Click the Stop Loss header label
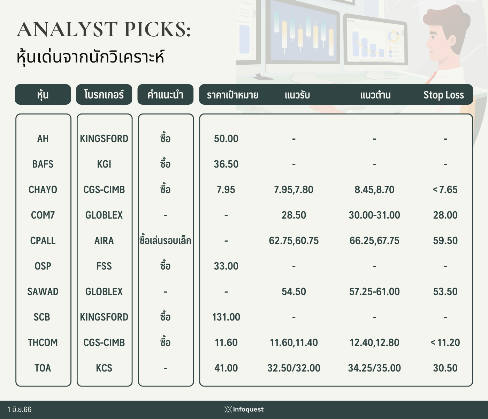488x419 pixels. [443, 95]
